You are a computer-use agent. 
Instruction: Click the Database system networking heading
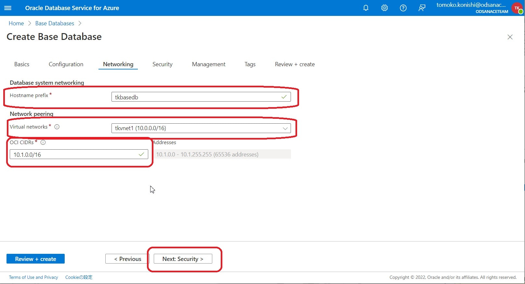[47, 83]
